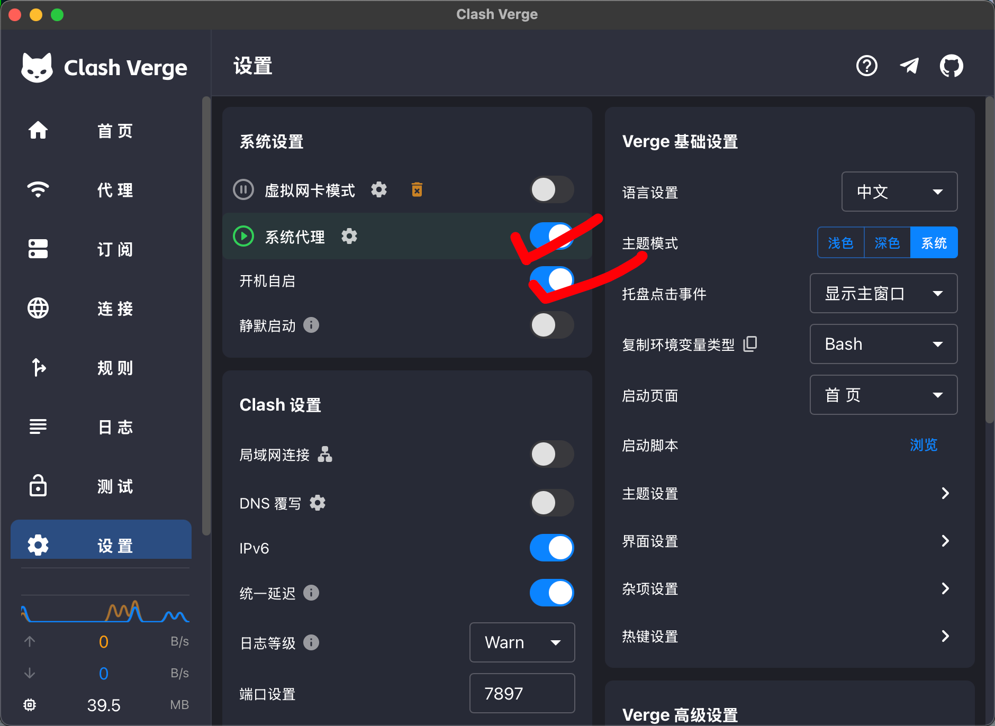This screenshot has width=995, height=726.
Task: Click the sidebar navigation scrollbar
Action: (206, 316)
